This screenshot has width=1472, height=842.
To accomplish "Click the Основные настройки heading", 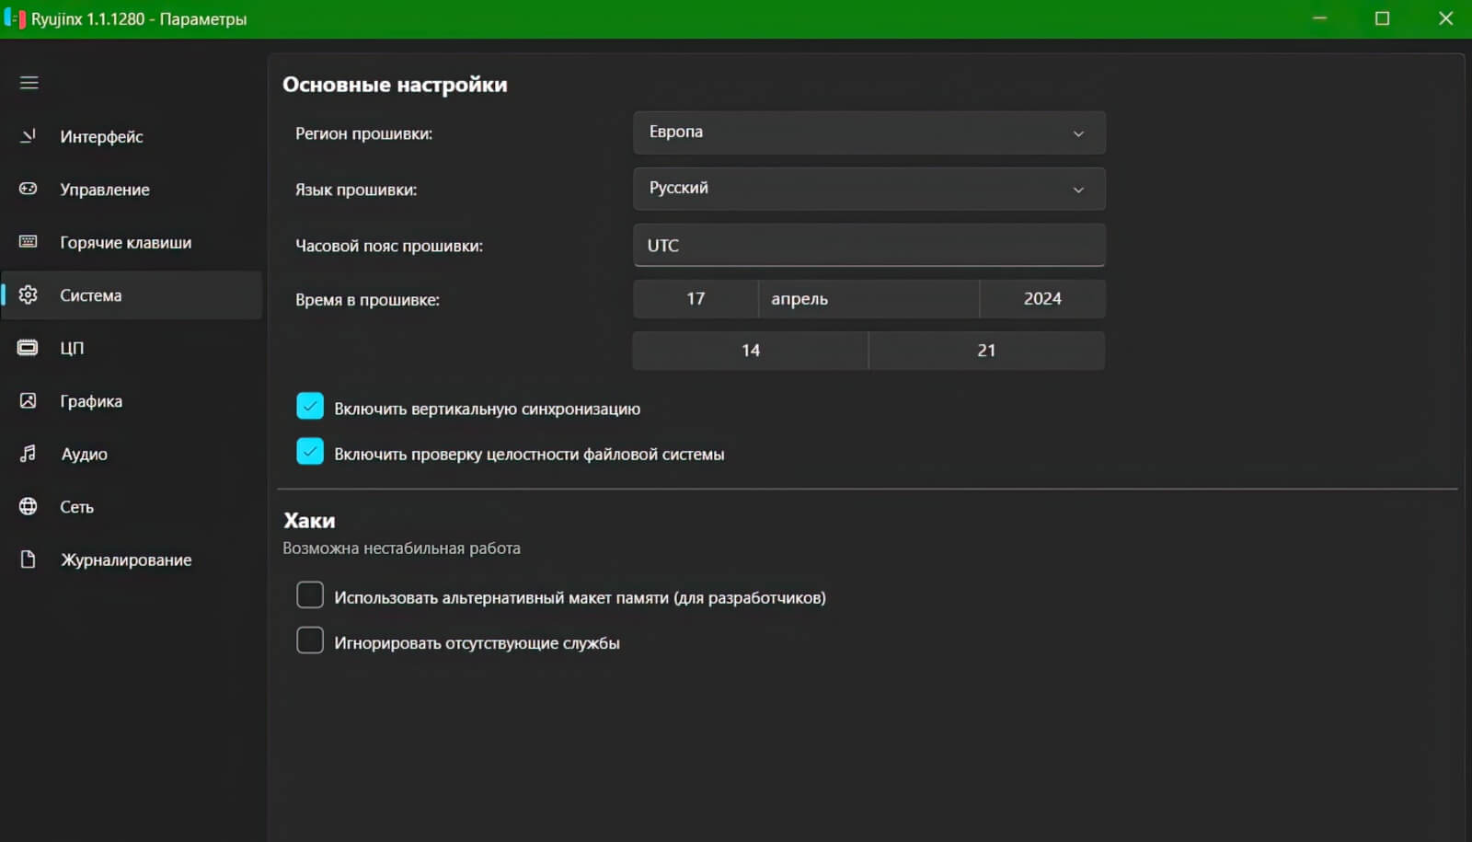I will (395, 85).
